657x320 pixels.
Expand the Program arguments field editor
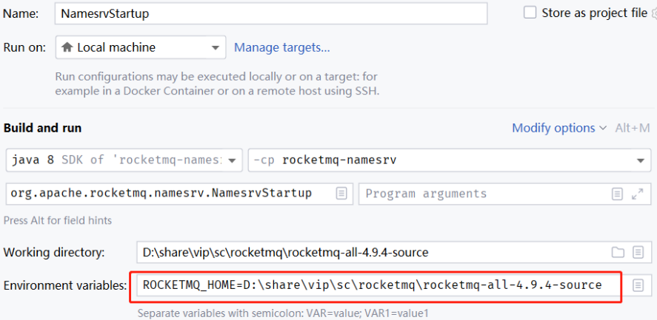(x=636, y=194)
